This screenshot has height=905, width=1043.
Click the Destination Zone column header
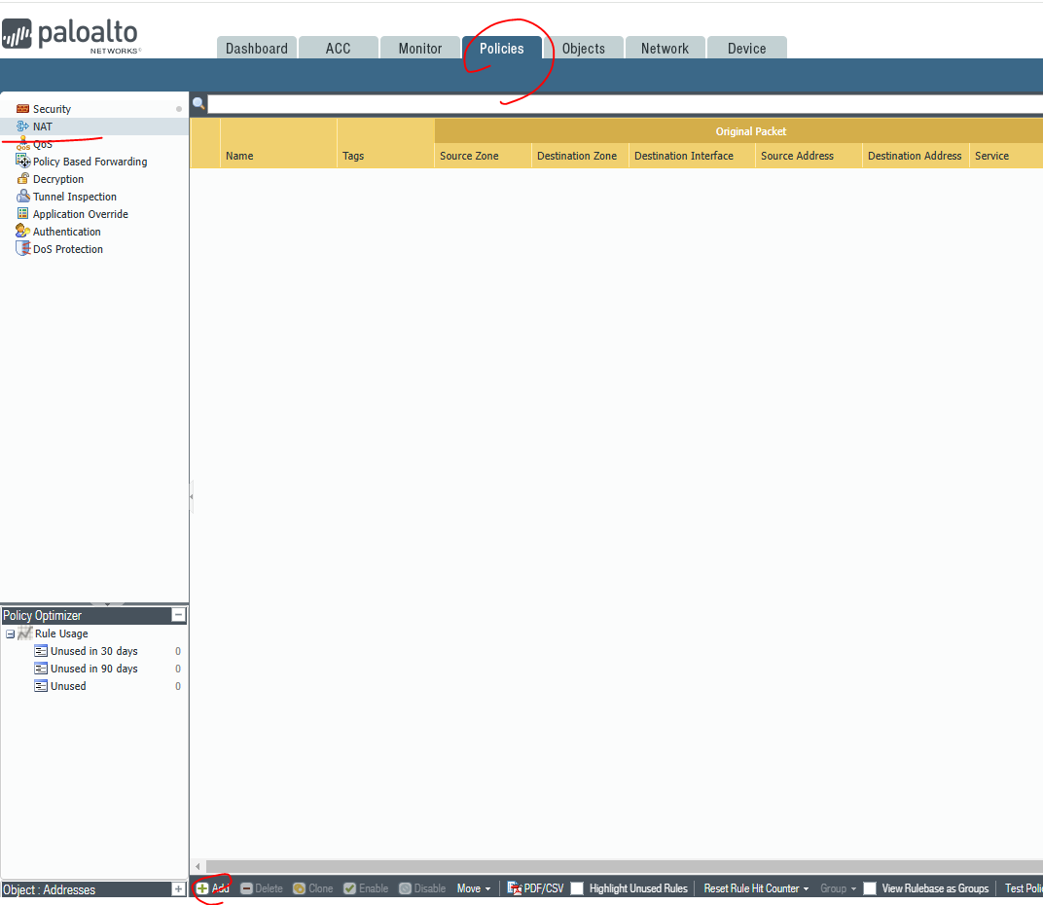click(x=580, y=156)
